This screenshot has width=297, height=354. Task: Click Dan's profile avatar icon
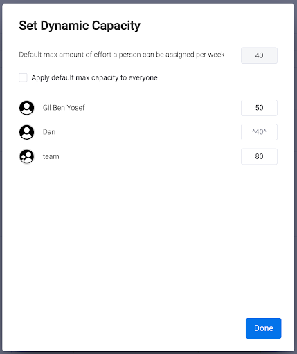[x=26, y=132]
